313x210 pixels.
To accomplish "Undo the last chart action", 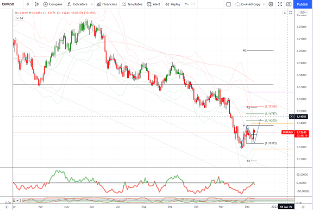I will [187, 4].
